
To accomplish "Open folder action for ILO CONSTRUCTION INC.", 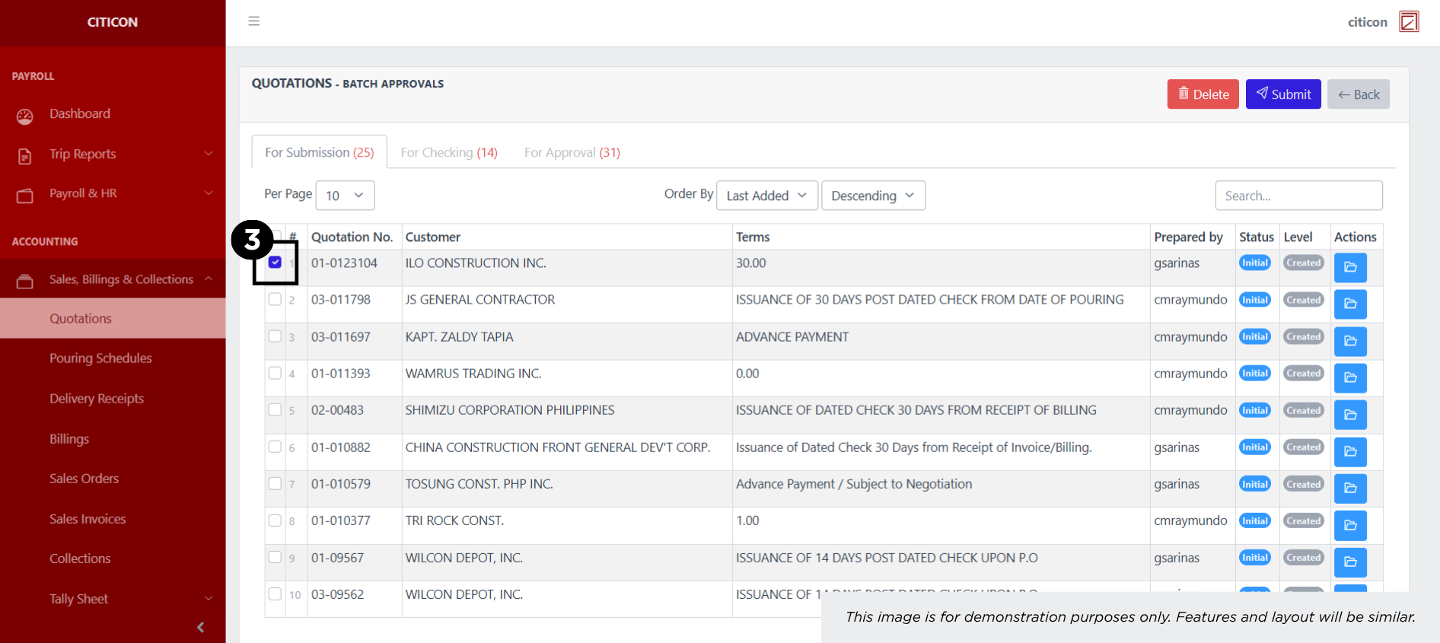I will click(1349, 267).
